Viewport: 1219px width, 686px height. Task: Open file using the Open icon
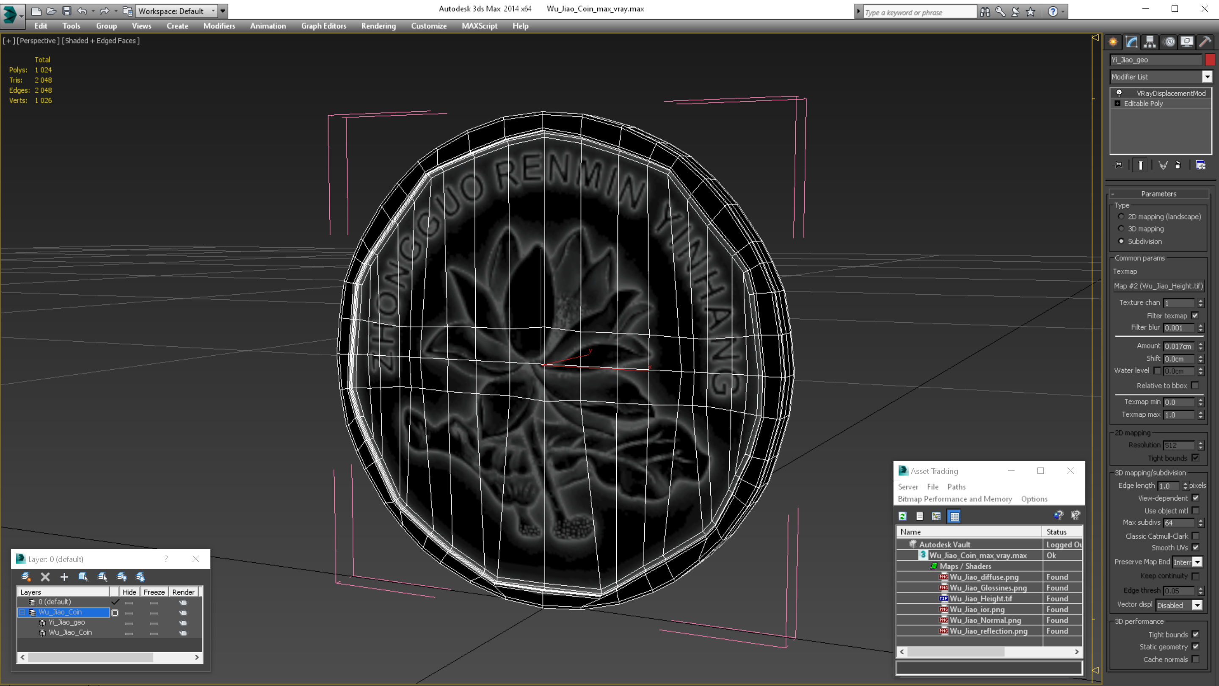51,11
